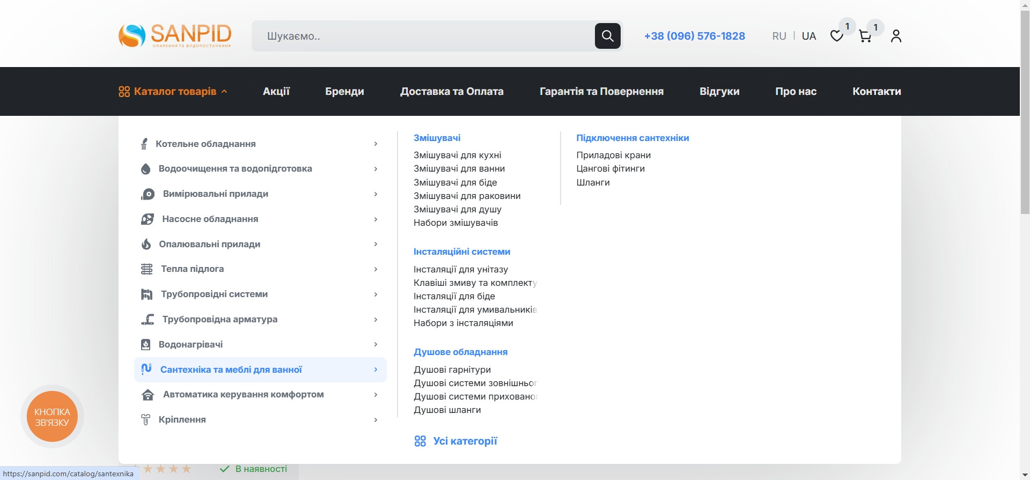Screen dimensions: 1030x480
Task: Go to Доставка та Оплата page
Action: (451, 92)
